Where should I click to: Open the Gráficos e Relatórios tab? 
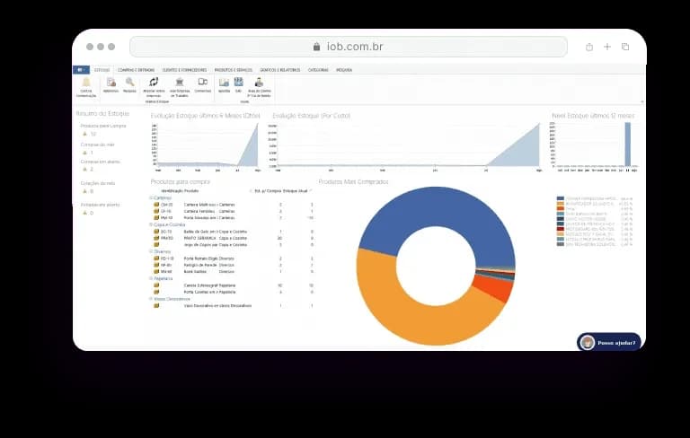[280, 69]
